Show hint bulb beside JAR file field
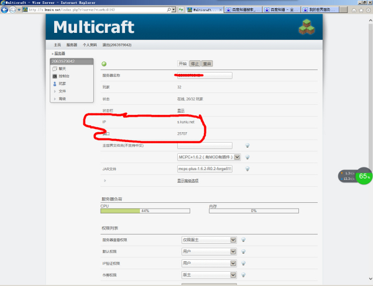Screen dimensions: 373x286 pyautogui.click(x=247, y=169)
